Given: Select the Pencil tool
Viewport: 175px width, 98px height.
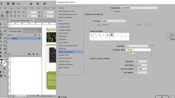Looking at the screenshot, I should click(5, 38).
